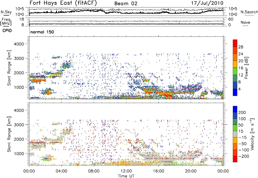Image resolution: width=258 pixels, height=178 pixels.
Task: Click the '18' frequency axis tick
Action: [22, 19]
